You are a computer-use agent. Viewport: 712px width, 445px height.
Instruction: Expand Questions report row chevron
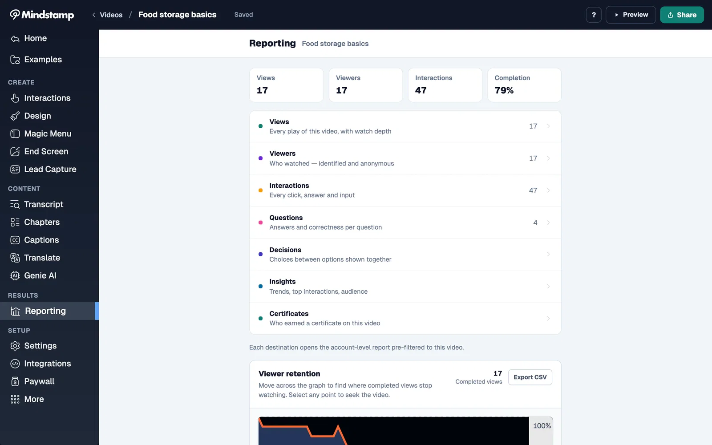point(548,222)
